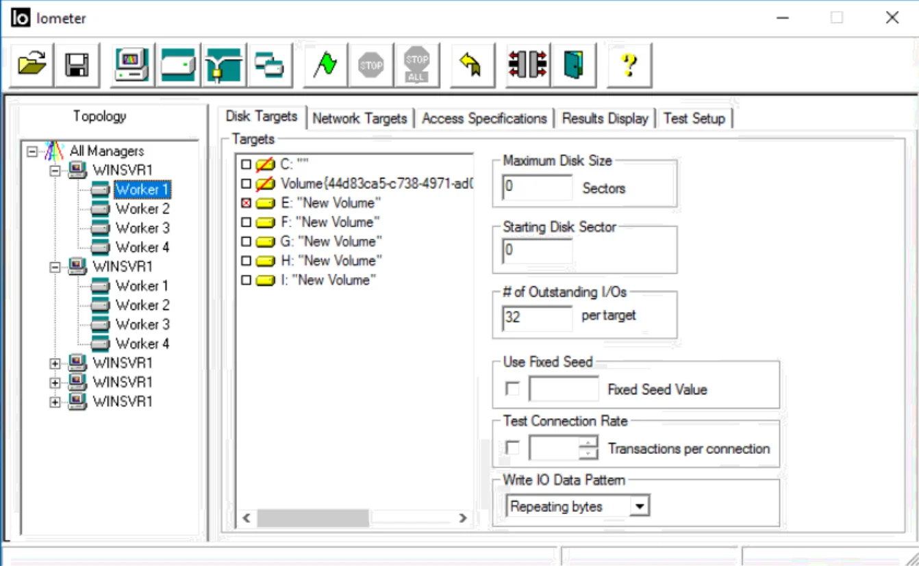Switch to the Disk Targets tab
The width and height of the screenshot is (919, 566).
point(262,116)
